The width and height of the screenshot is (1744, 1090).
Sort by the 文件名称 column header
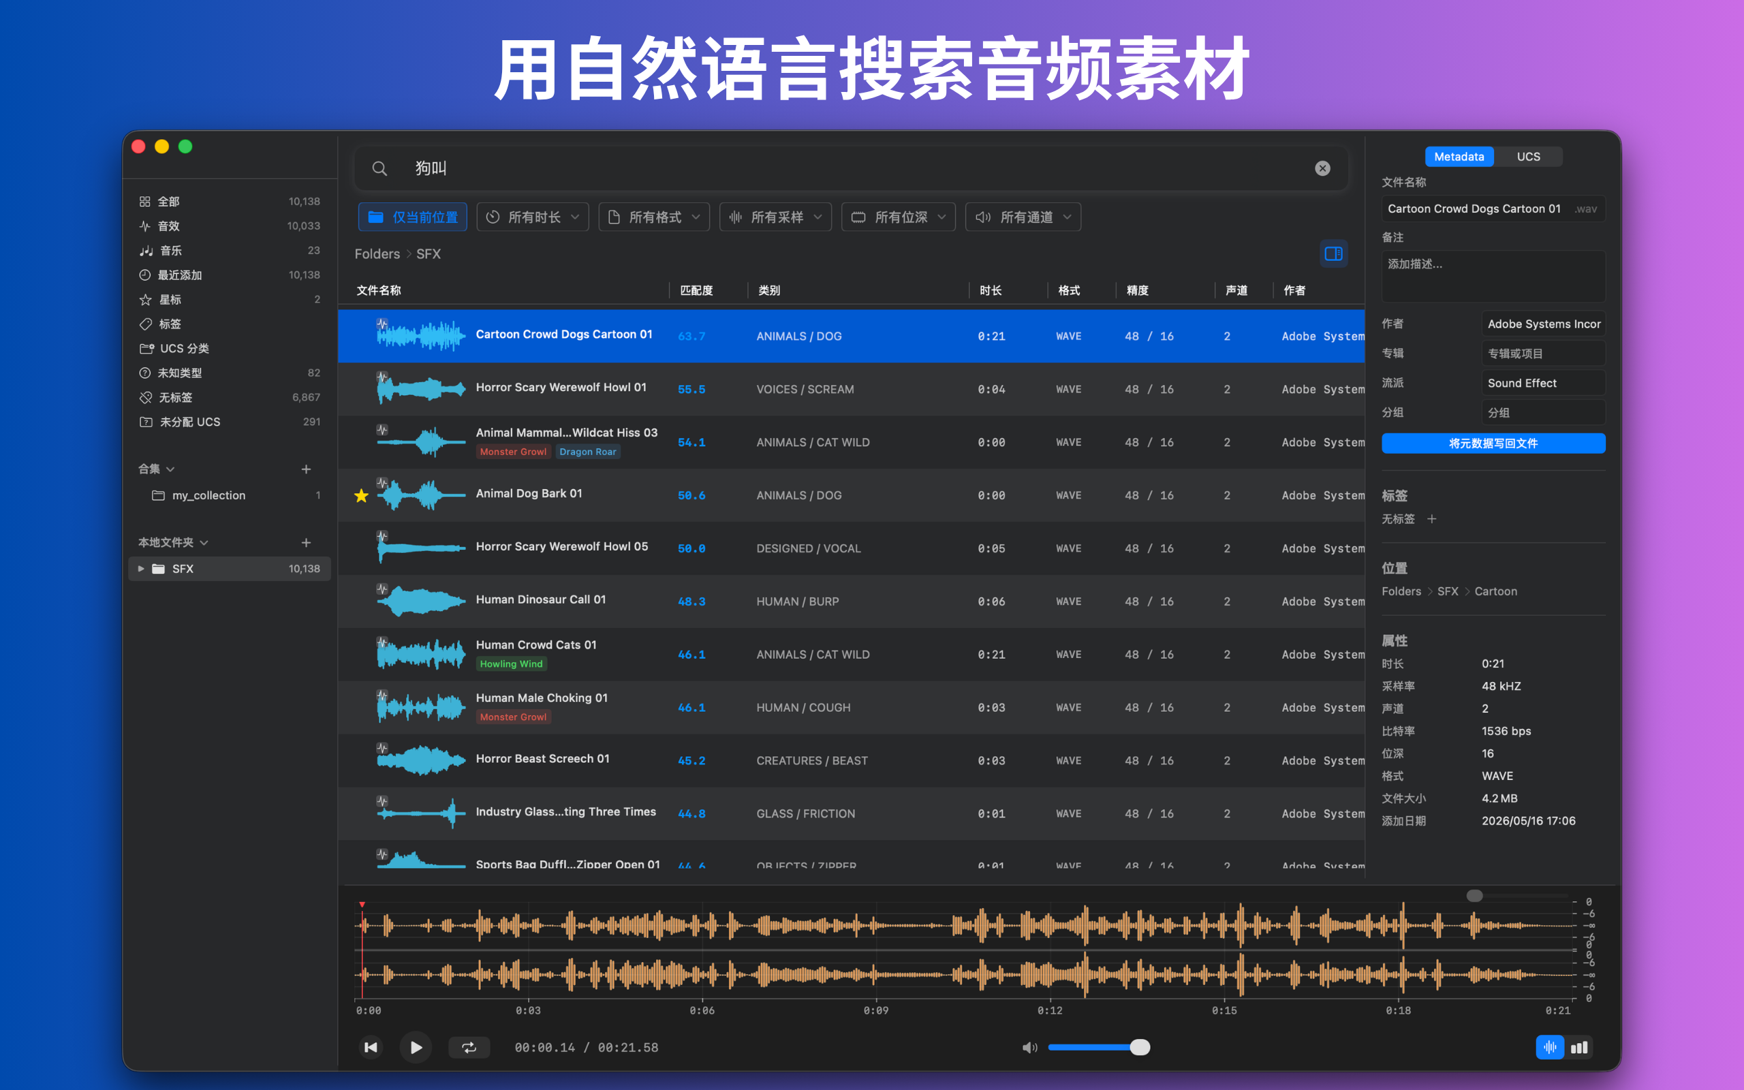[378, 290]
